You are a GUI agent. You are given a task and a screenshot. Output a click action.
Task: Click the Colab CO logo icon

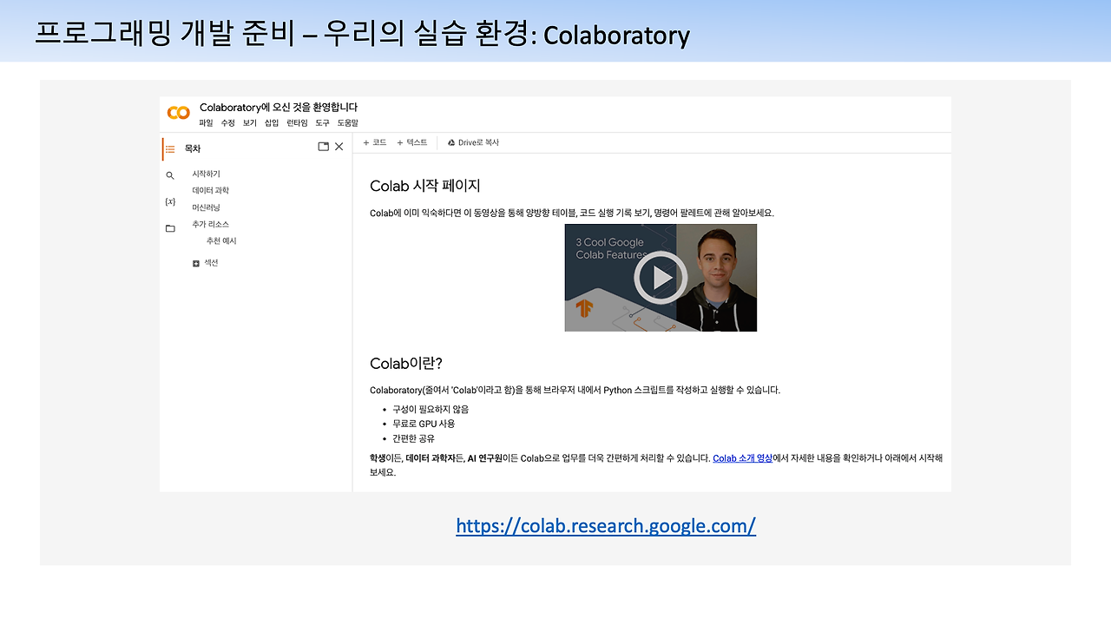178,113
